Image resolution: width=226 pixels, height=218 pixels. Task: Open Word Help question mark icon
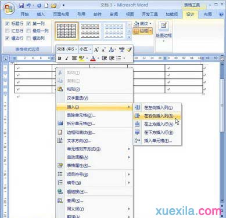(x=221, y=14)
